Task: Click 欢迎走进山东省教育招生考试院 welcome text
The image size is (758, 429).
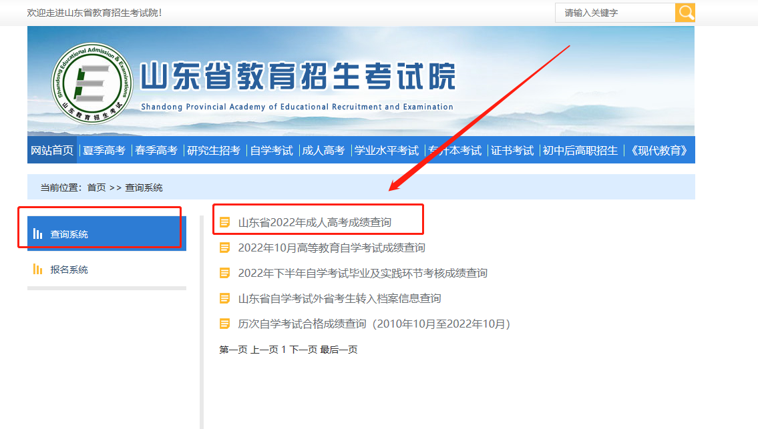Action: point(94,13)
